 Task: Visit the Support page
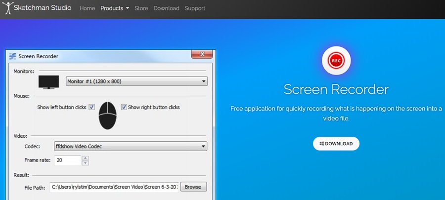pyautogui.click(x=195, y=8)
